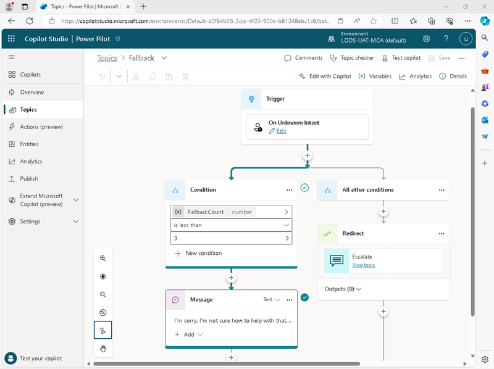Open Test copilot pane
494x369 pixels.
(x=401, y=58)
